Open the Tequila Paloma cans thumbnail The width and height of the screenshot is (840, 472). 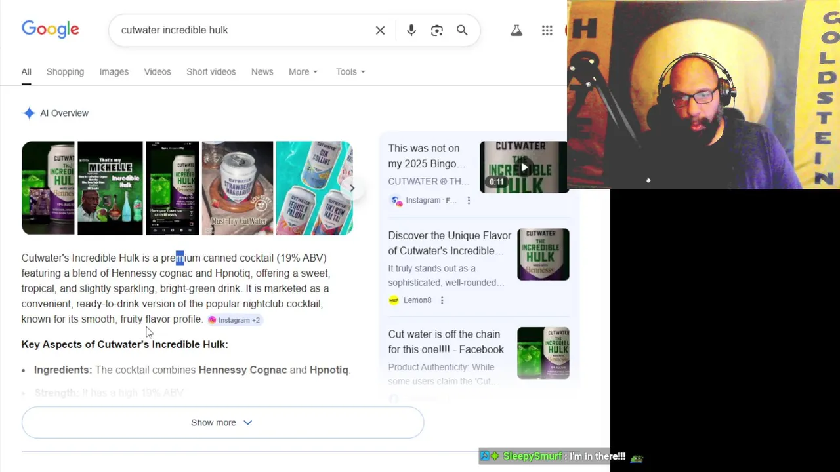click(314, 188)
